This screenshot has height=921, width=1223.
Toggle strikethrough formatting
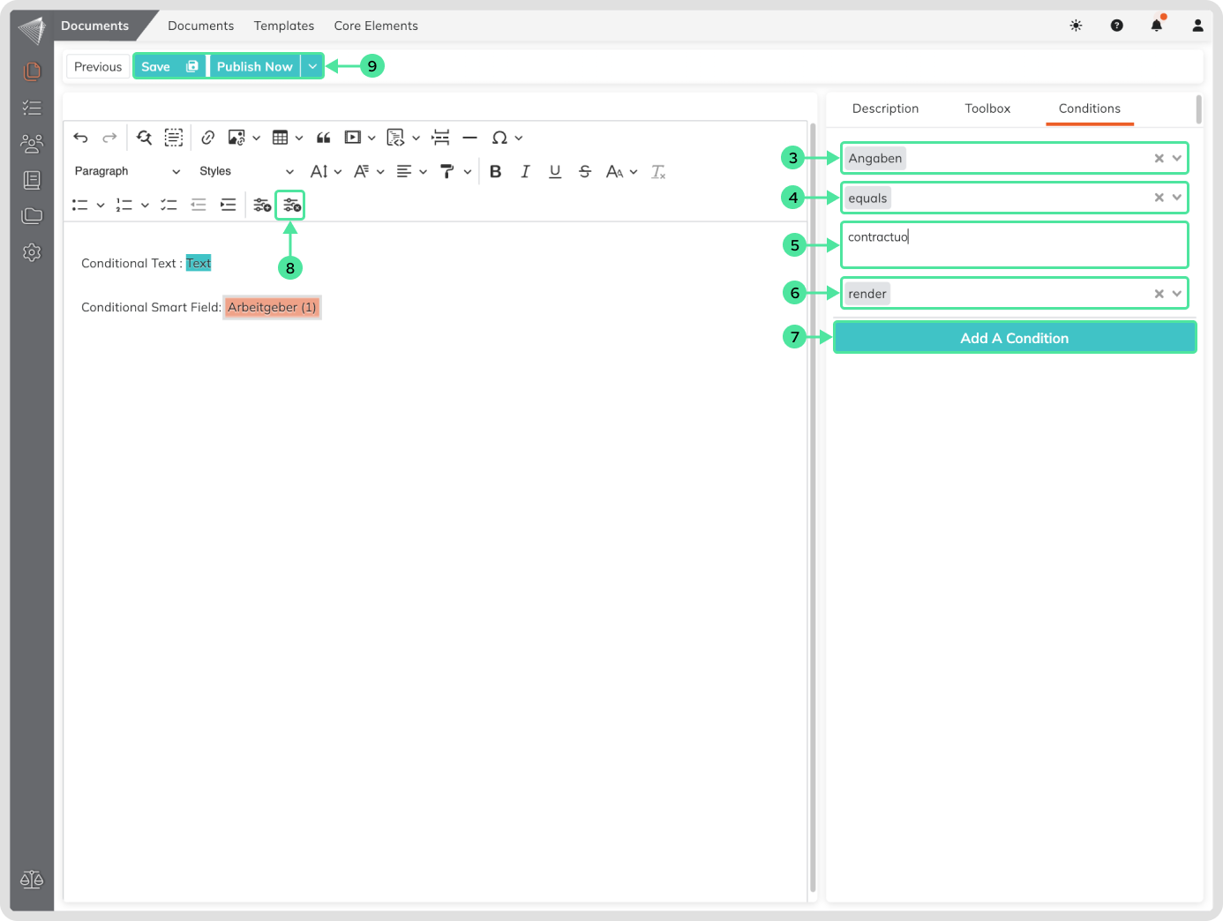[x=584, y=172]
